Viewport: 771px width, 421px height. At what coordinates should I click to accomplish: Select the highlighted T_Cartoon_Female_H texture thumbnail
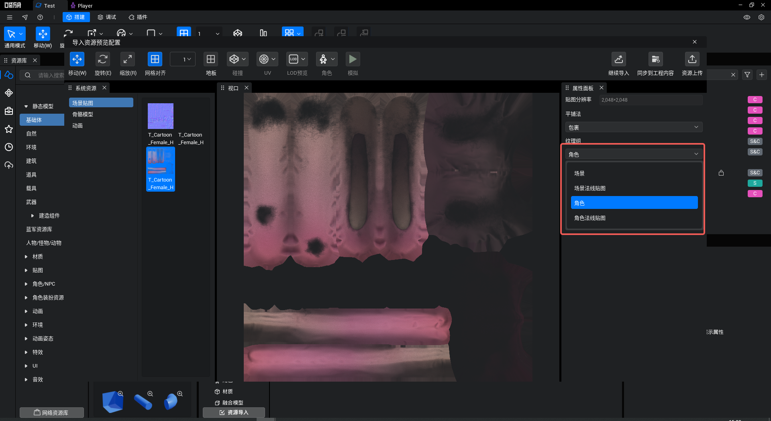point(161,169)
